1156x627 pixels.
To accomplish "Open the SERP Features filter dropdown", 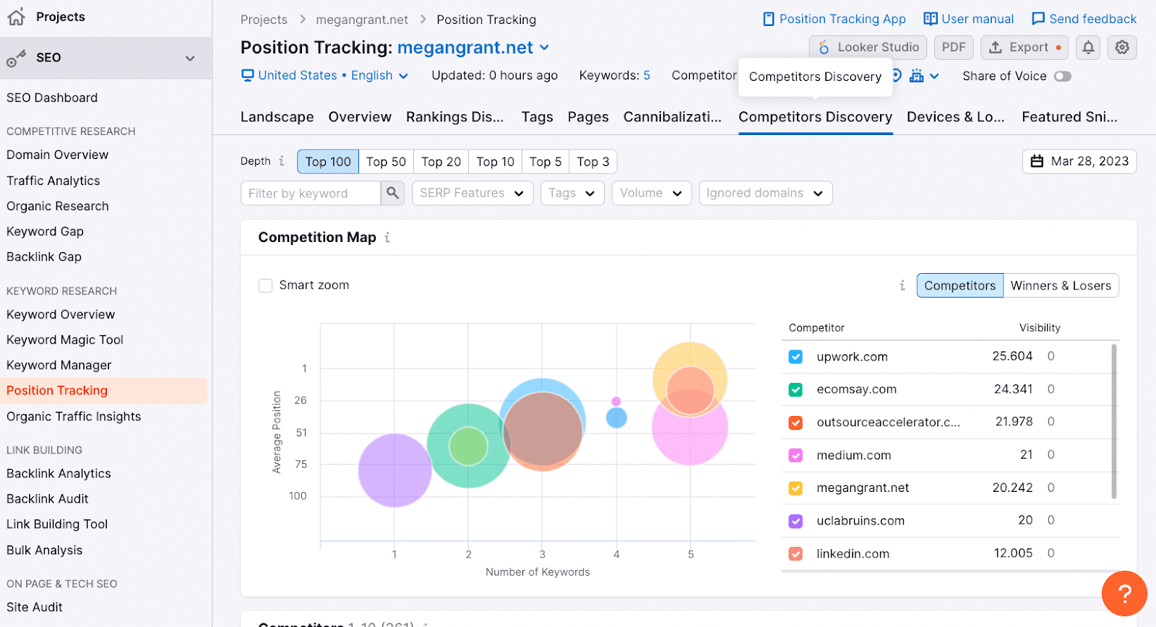I will 473,193.
